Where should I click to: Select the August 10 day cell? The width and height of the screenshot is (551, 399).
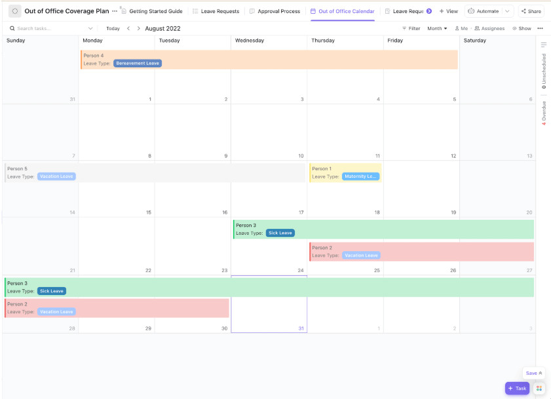coord(269,132)
